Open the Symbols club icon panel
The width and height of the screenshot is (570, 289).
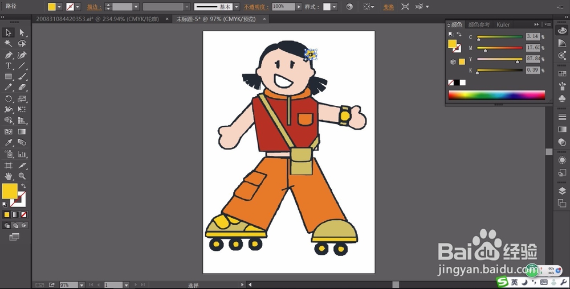pyautogui.click(x=562, y=98)
